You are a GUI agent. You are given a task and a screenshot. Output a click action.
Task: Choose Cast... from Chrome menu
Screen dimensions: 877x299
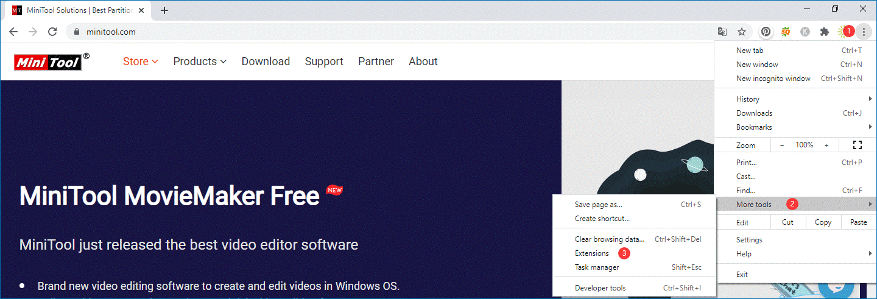click(x=795, y=177)
